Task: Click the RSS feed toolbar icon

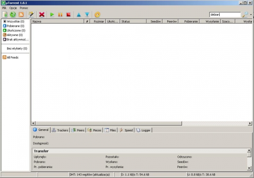Action: pyautogui.click(x=21, y=14)
